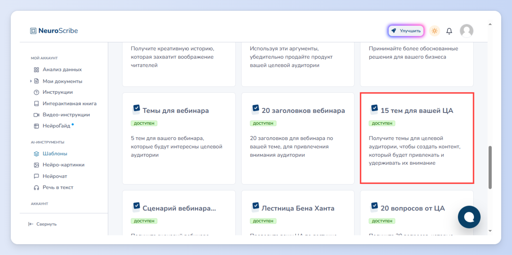Open Сценарий вебинара... template title
The image size is (512, 255).
tap(179, 209)
